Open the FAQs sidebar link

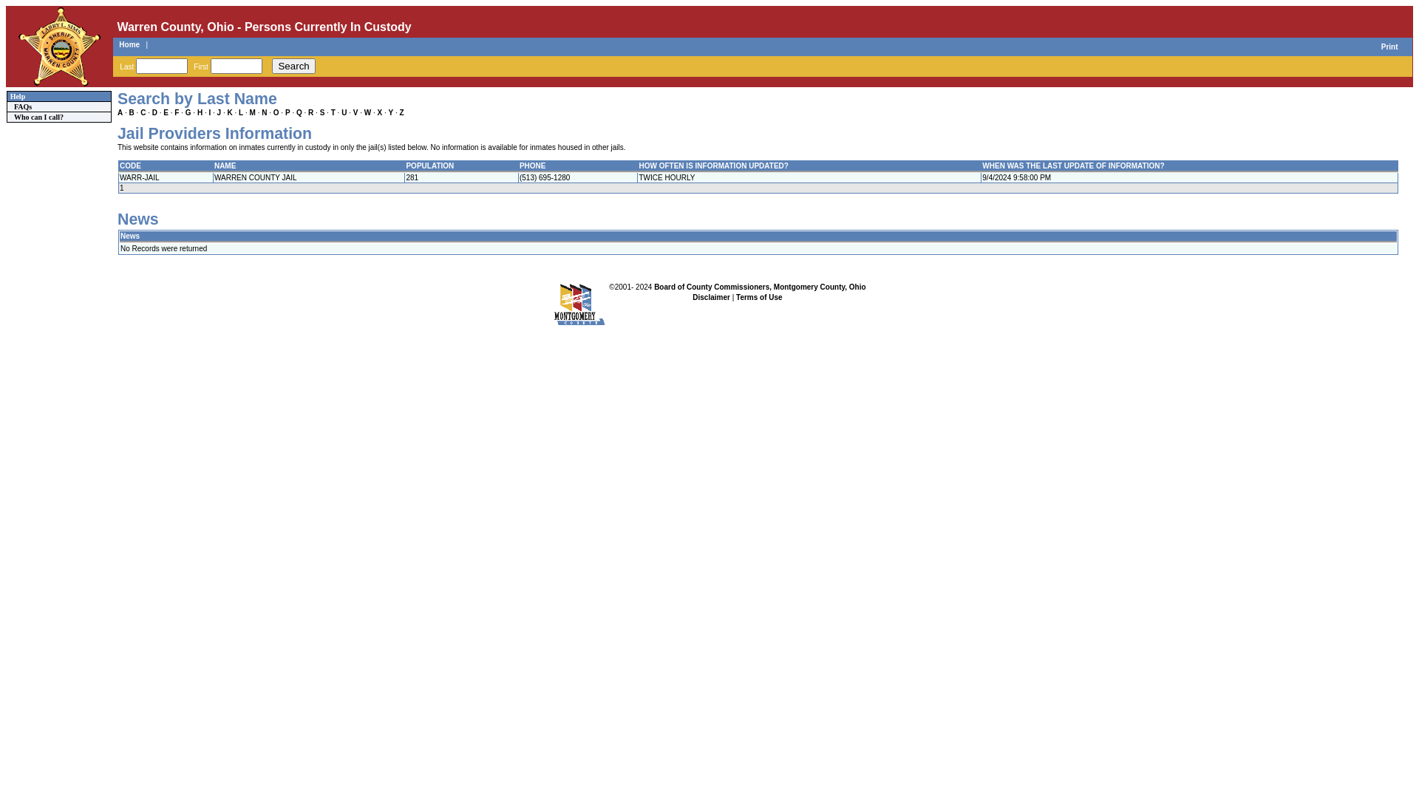point(23,107)
